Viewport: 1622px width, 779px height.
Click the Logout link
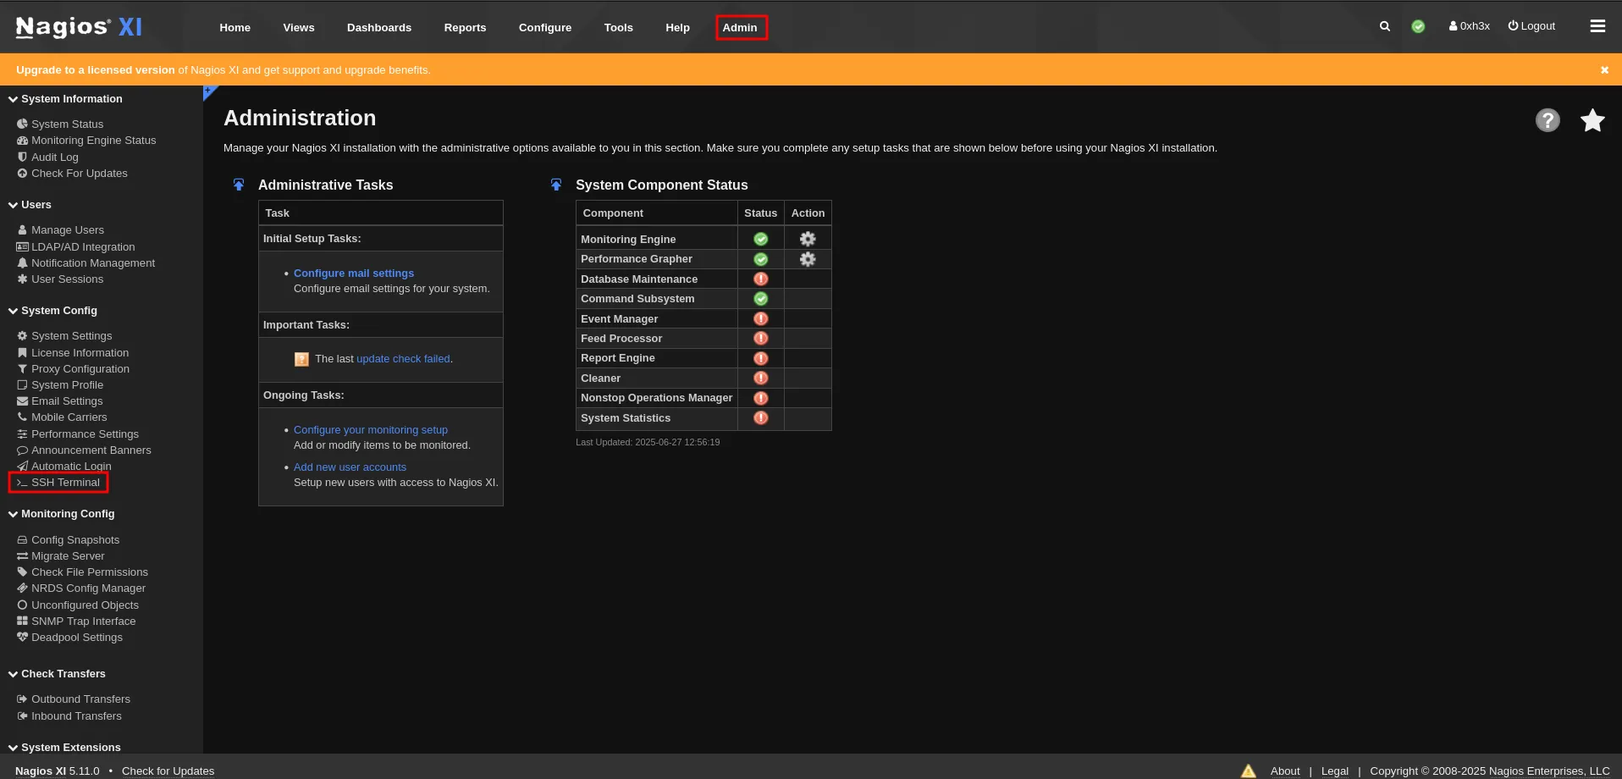pos(1531,26)
